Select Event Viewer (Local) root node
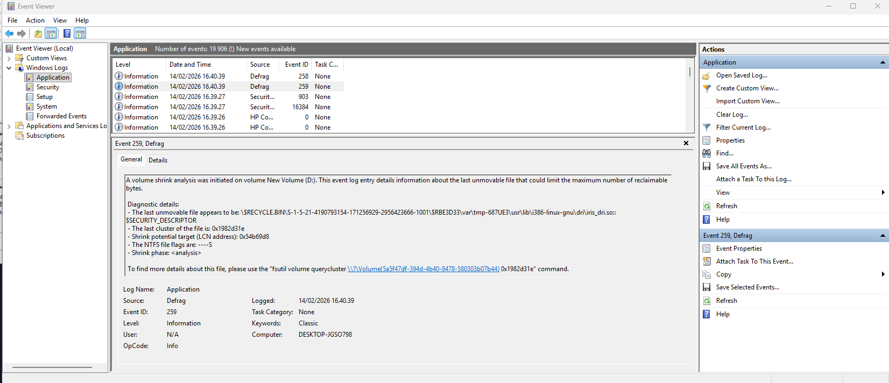 click(x=44, y=48)
